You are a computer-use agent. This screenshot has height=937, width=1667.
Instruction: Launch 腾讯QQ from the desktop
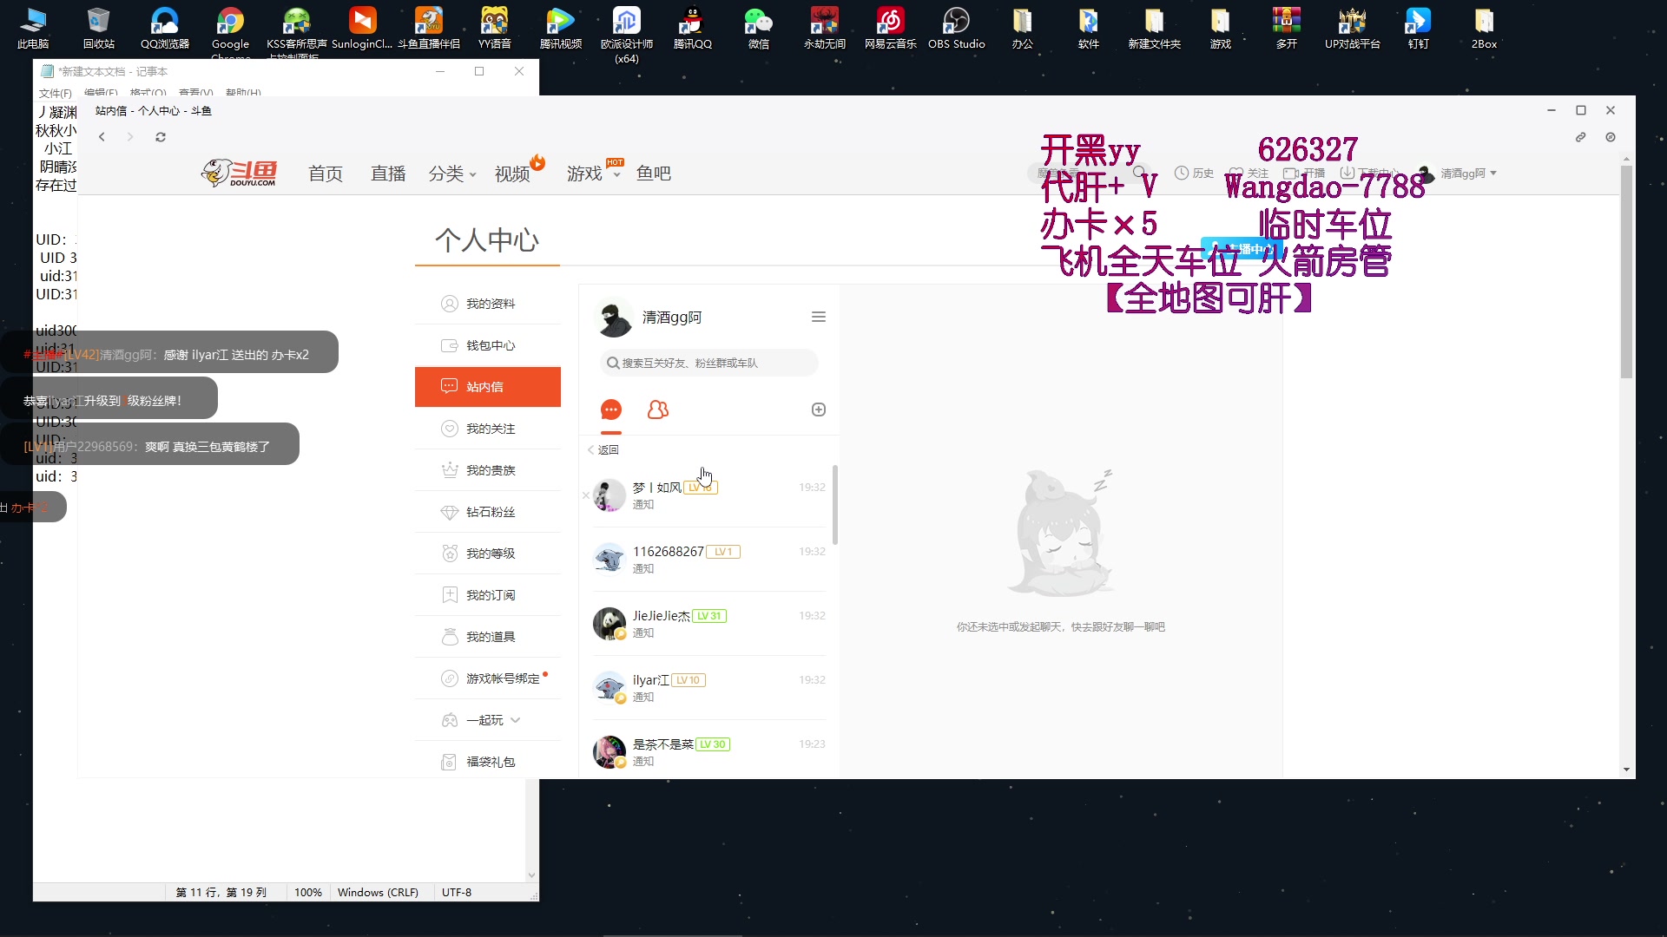[693, 28]
